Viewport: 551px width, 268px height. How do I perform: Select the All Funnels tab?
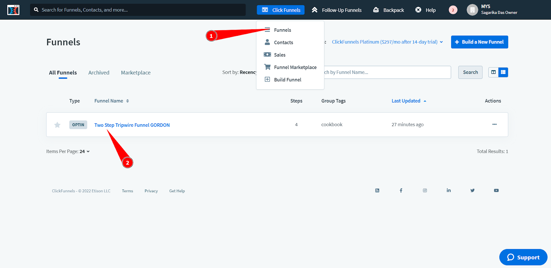click(x=63, y=73)
